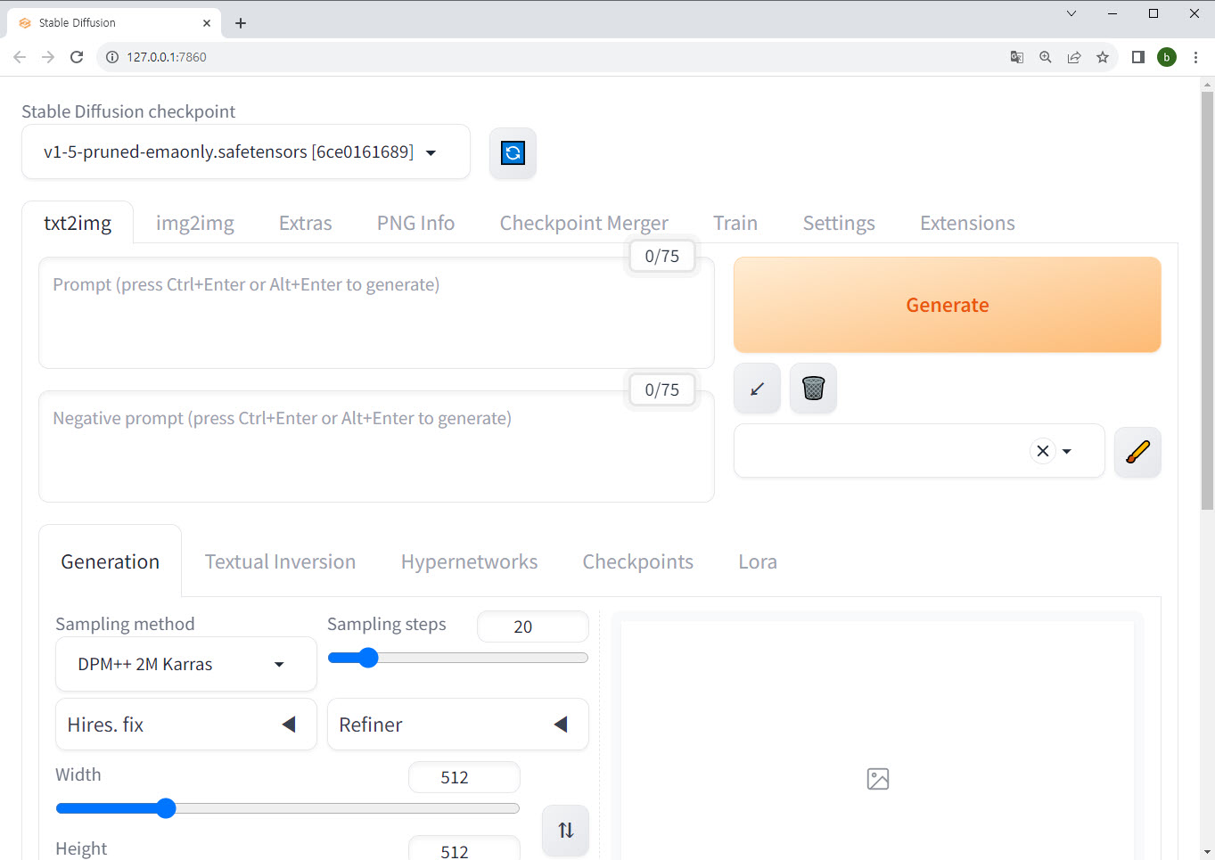Switch to the img2img tab
Image resolution: width=1215 pixels, height=860 pixels.
coord(195,223)
